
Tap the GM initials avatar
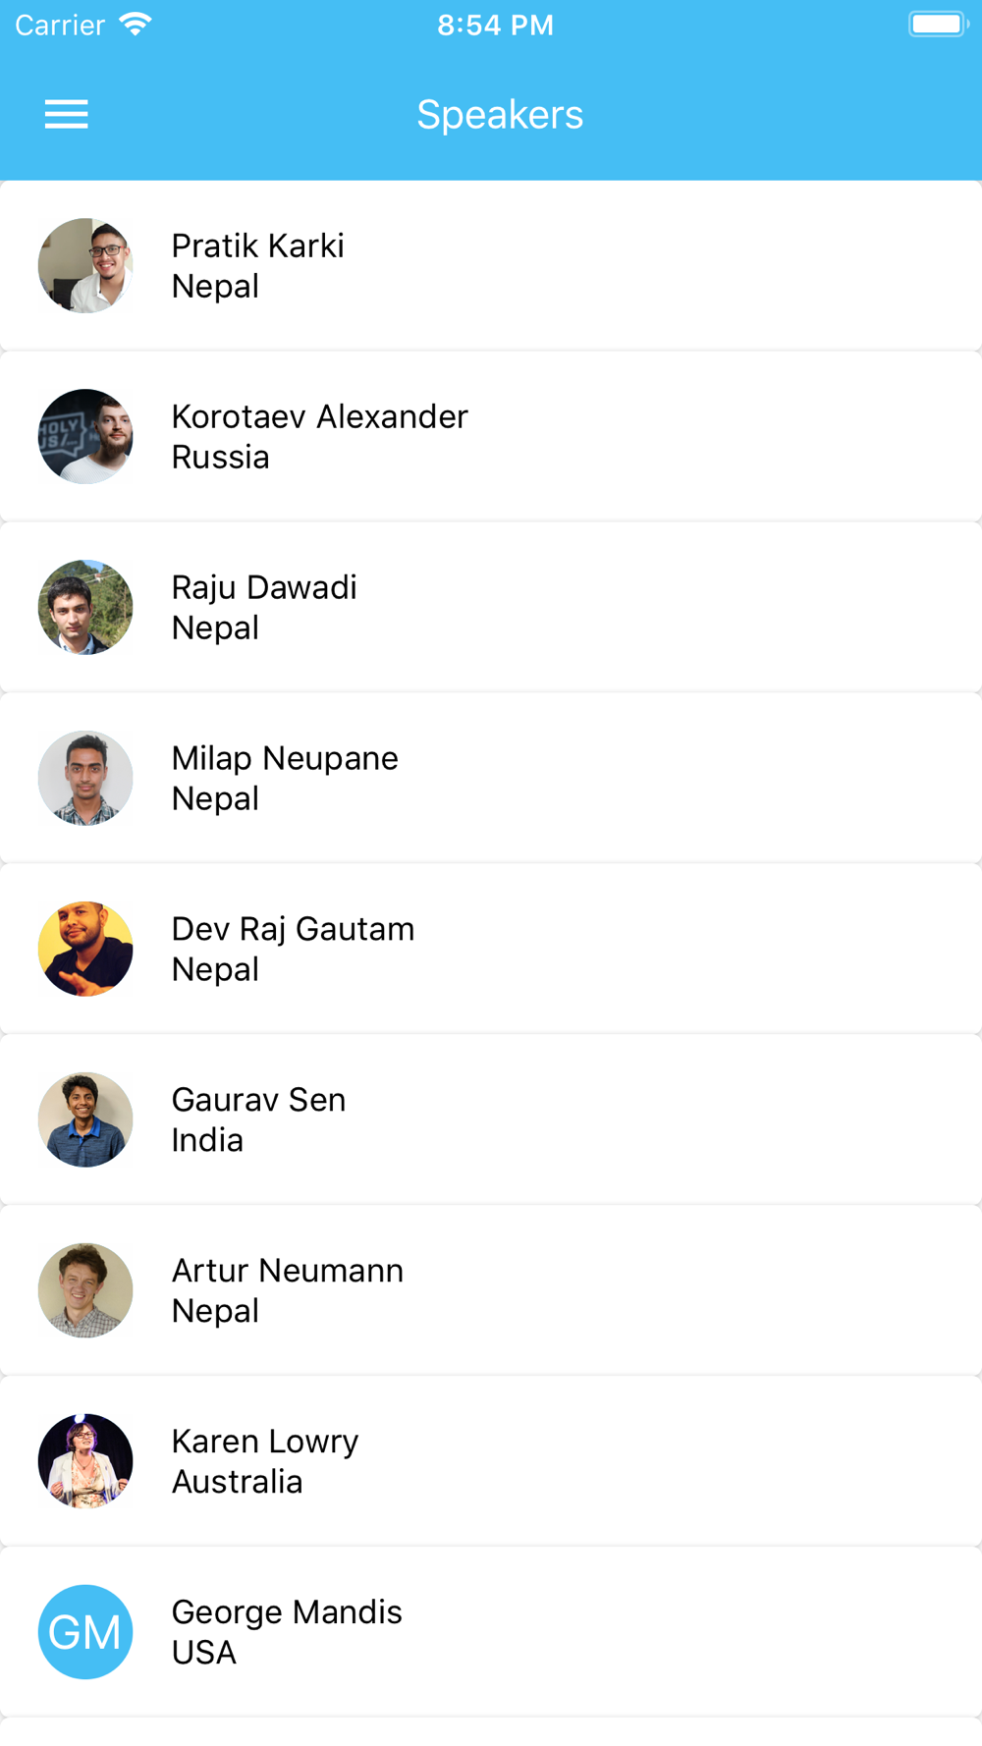tap(85, 1632)
